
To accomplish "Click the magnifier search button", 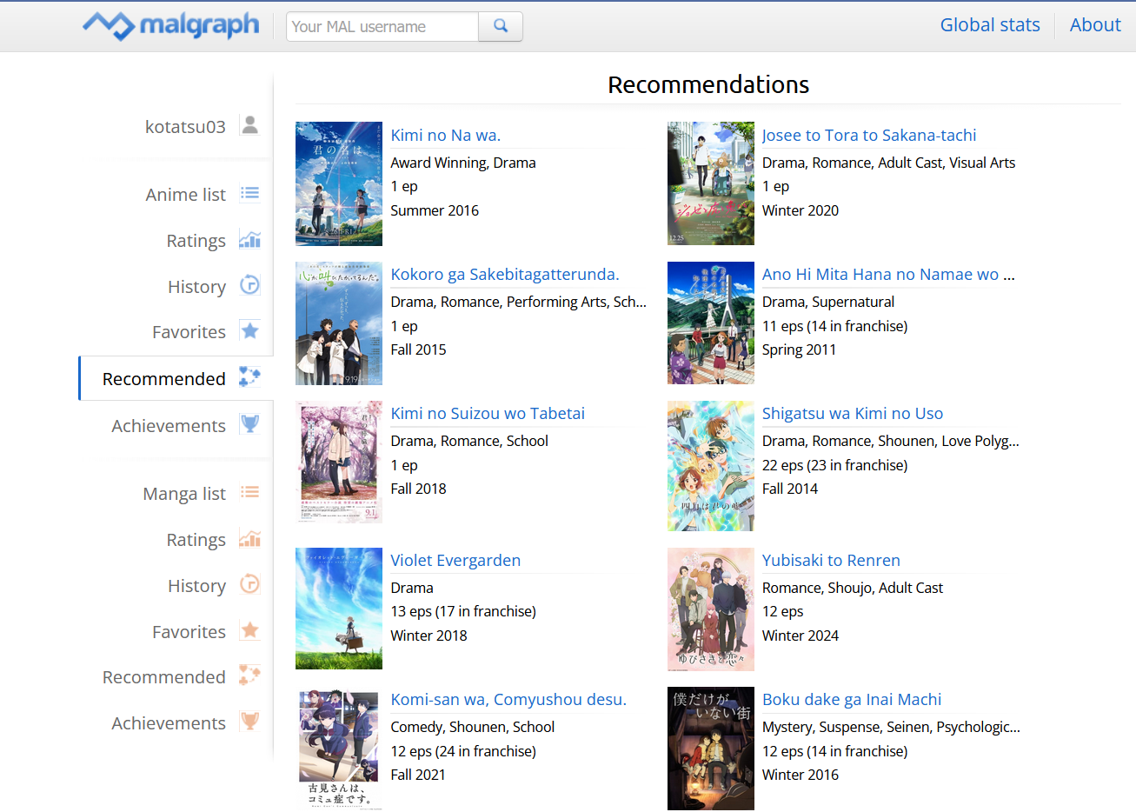I will 501,26.
